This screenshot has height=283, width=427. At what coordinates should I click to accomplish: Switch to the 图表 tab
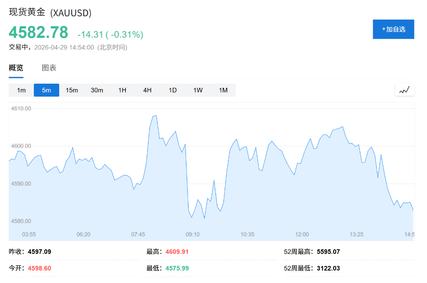(x=49, y=68)
